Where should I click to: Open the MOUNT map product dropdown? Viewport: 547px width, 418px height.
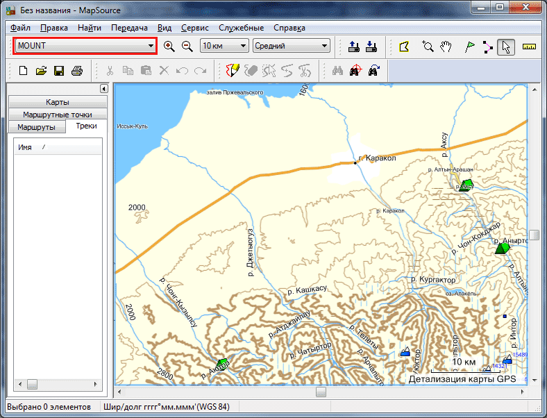[85, 46]
